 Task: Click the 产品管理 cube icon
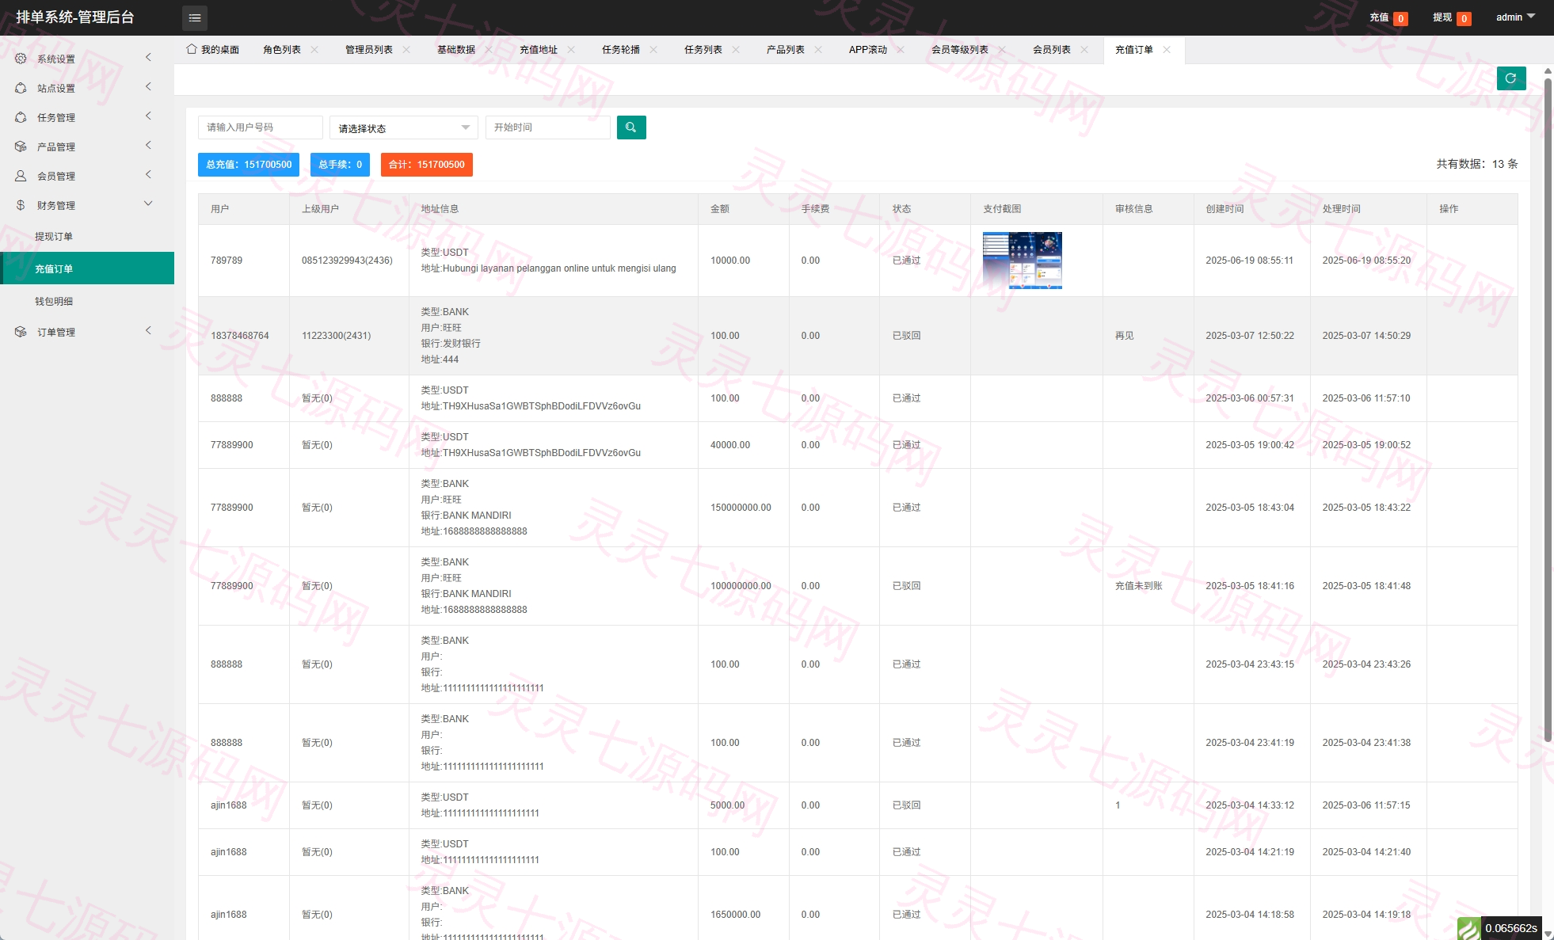[x=21, y=147]
